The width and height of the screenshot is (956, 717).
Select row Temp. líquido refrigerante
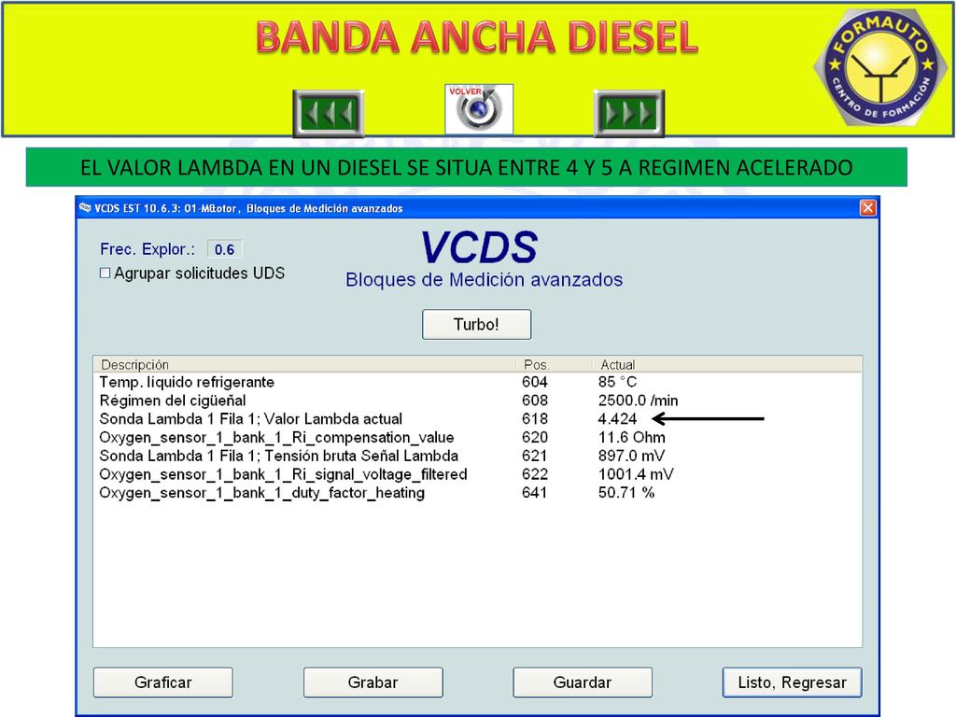pyautogui.click(x=477, y=382)
